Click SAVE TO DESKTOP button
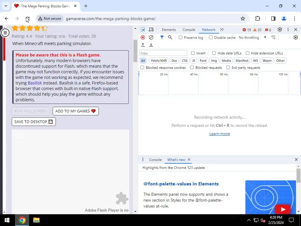301x226 pixels. pos(34,122)
